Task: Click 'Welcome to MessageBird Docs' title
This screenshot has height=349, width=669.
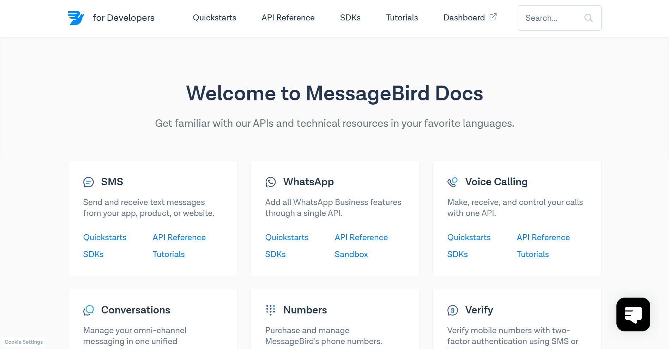Action: 334,94
